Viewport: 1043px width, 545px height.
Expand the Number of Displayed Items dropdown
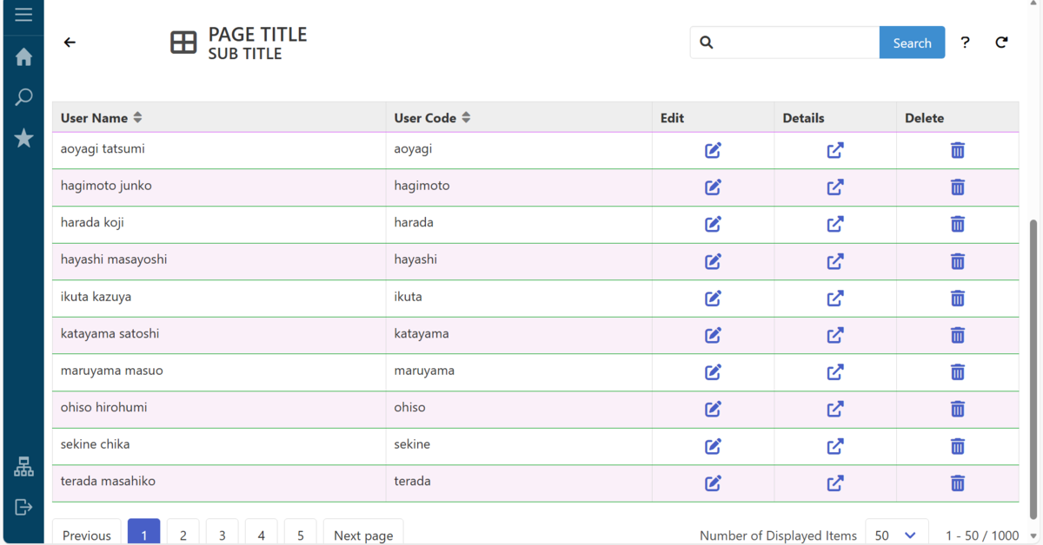[x=896, y=535]
